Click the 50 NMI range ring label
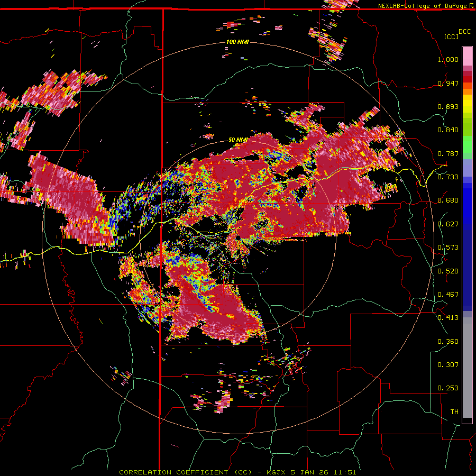Image resolution: width=476 pixels, height=476 pixels. click(237, 140)
